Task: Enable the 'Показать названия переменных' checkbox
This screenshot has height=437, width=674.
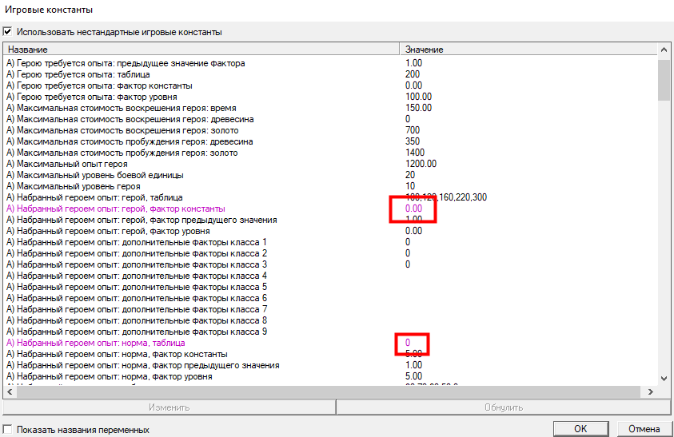Action: coord(7,429)
